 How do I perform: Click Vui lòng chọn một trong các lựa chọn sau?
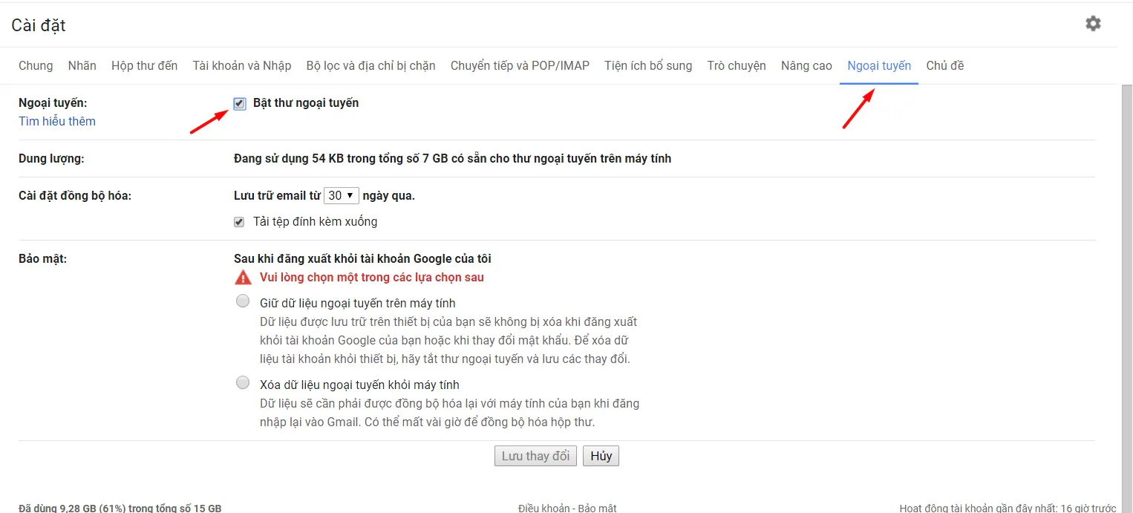click(x=372, y=278)
